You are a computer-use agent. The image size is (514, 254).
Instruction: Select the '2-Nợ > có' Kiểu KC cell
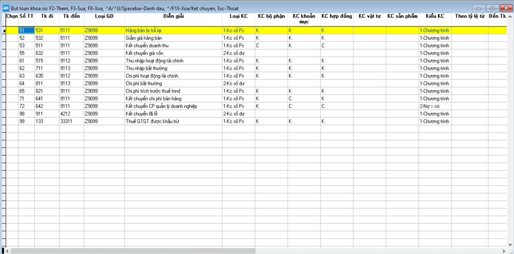click(x=435, y=106)
